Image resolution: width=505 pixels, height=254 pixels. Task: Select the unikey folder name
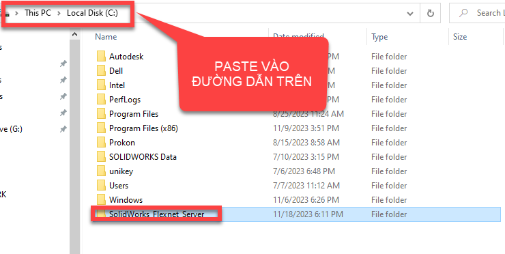[121, 171]
